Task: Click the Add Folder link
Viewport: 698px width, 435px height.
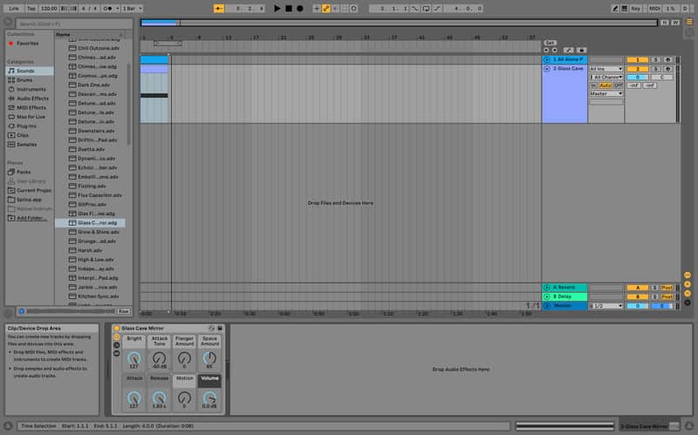Action: pyautogui.click(x=30, y=218)
